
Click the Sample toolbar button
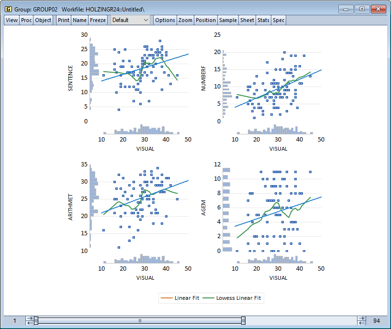228,20
